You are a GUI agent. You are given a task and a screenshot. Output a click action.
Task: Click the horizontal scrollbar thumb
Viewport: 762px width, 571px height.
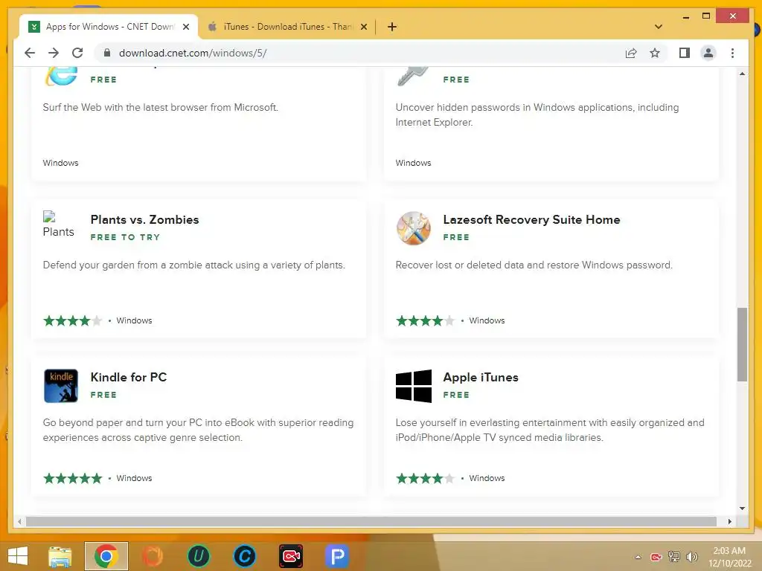click(371, 521)
